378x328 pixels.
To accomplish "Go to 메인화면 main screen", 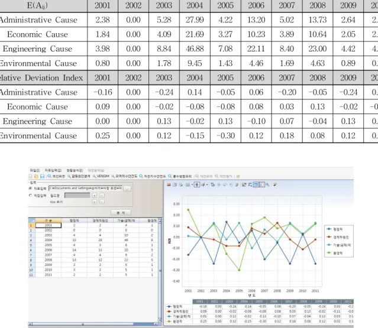I will [56, 176].
